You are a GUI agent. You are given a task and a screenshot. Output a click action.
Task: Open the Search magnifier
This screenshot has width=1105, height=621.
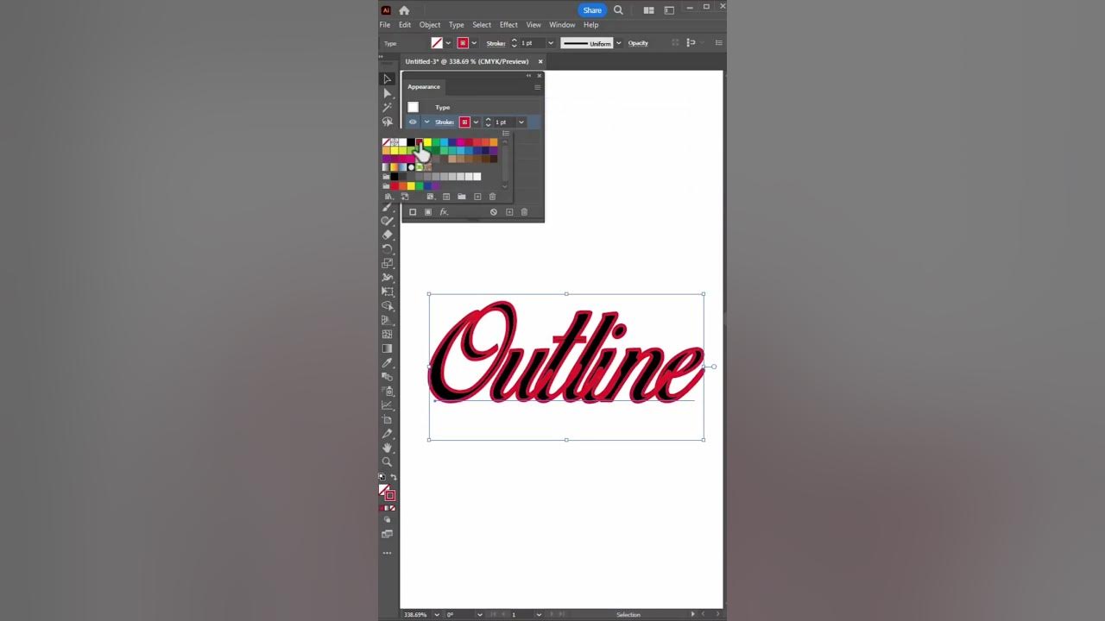(618, 10)
